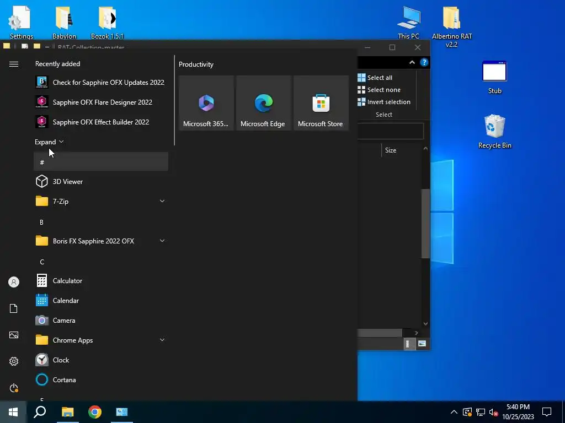Open Documents from Start sidebar

point(14,308)
